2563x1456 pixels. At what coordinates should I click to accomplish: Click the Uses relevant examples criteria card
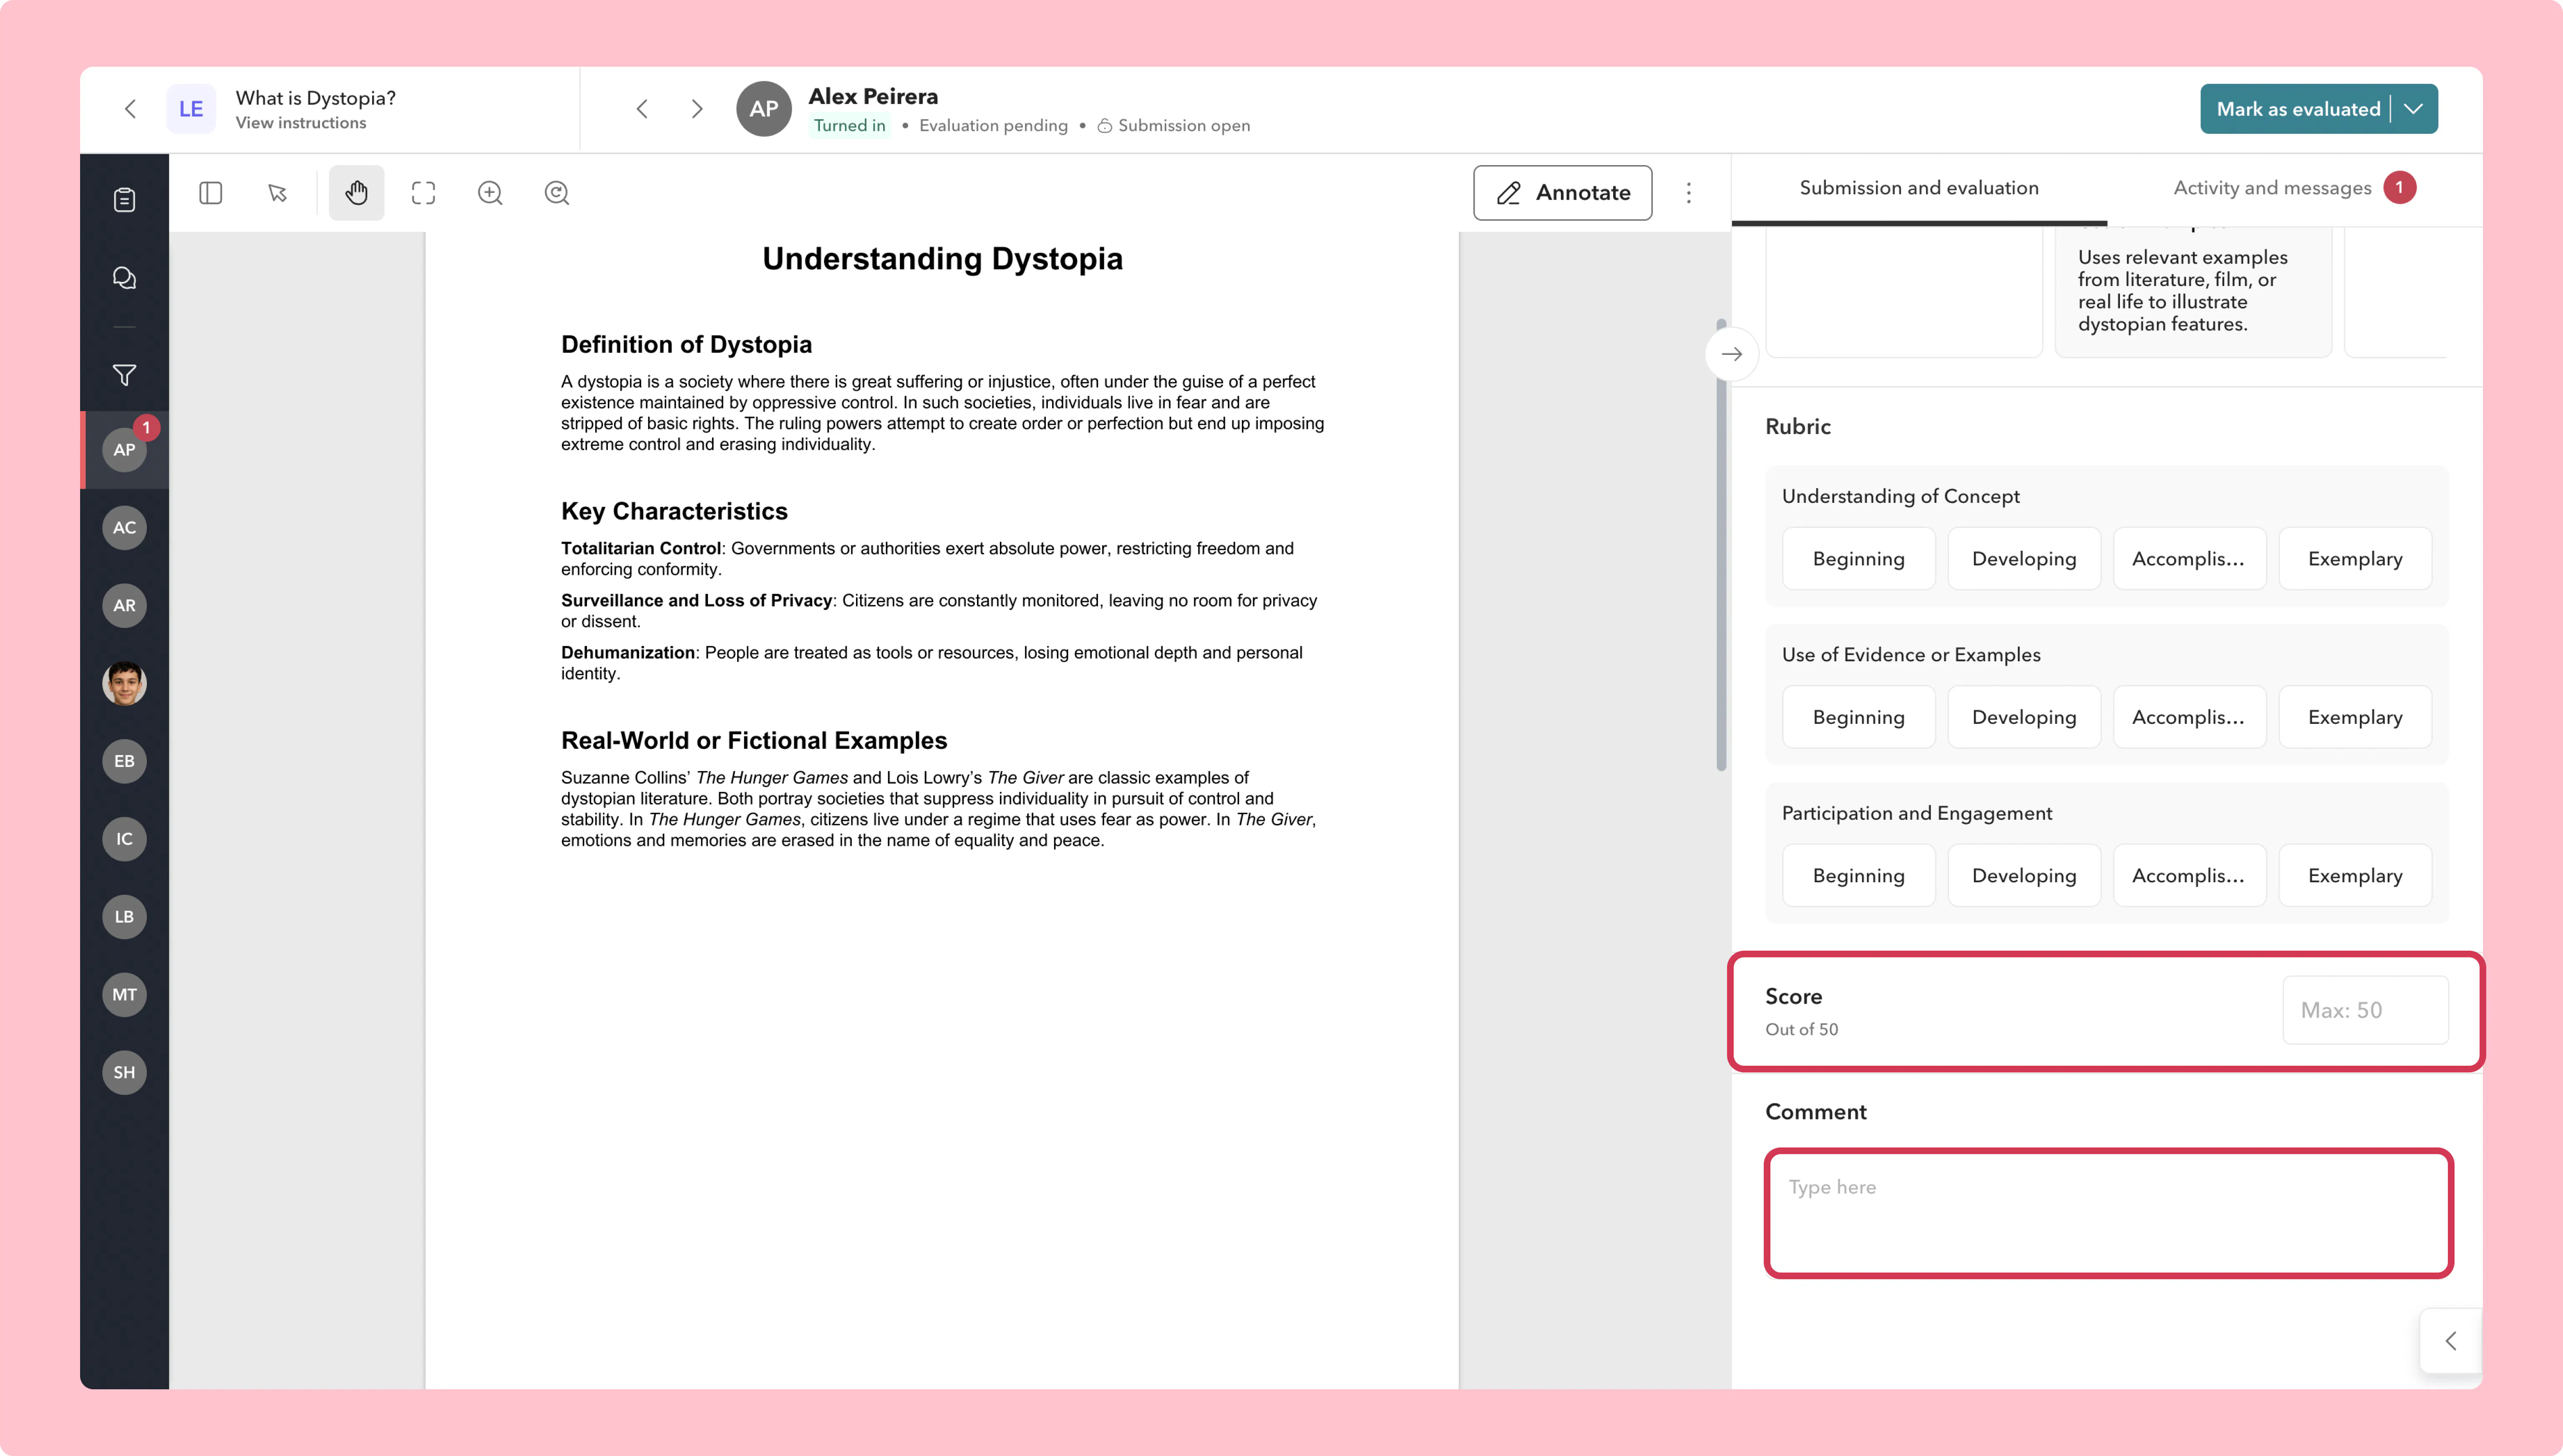[x=2193, y=291]
